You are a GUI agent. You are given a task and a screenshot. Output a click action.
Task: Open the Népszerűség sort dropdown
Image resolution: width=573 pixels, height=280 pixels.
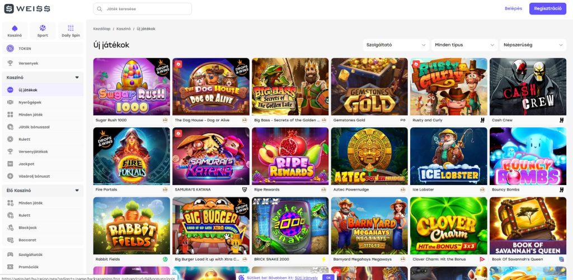[x=533, y=45]
